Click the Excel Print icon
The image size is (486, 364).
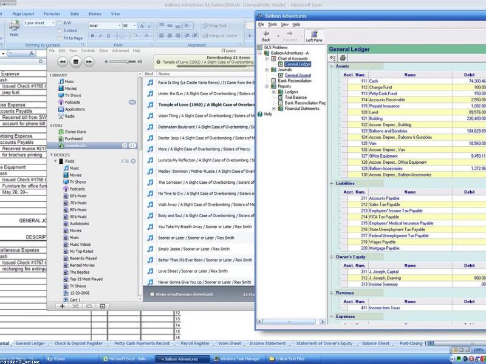(x=14, y=29)
